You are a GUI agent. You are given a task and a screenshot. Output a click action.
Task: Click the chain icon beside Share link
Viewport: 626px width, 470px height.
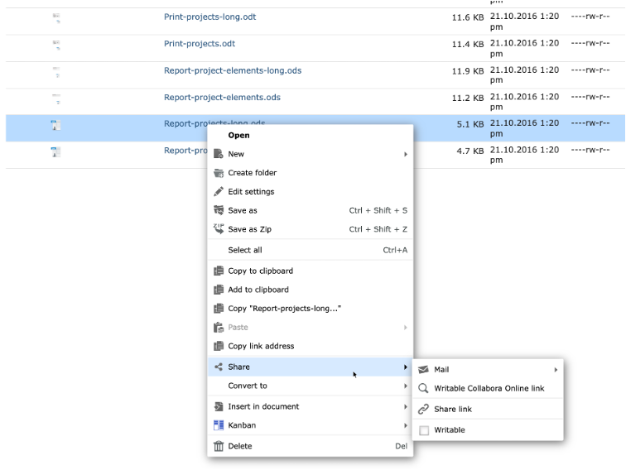423,409
